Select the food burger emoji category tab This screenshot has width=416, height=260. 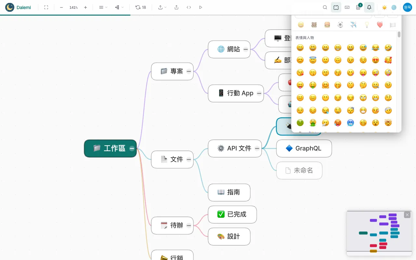coord(327,25)
